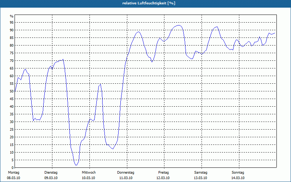Click the date 11.03.10

tap(126, 178)
